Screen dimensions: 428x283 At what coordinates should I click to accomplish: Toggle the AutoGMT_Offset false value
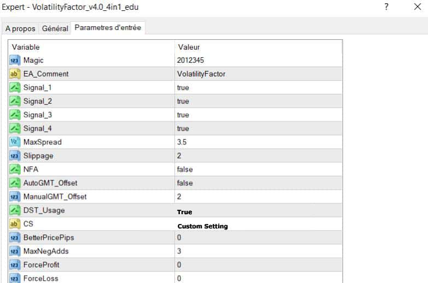pos(185,183)
